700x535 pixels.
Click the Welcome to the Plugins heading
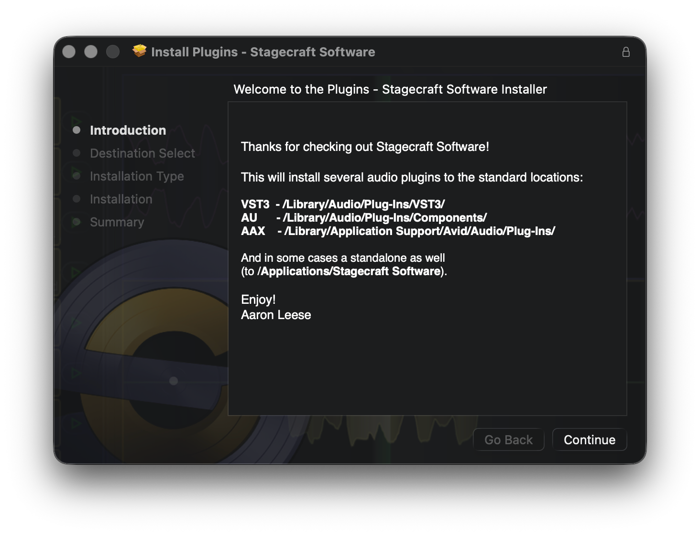click(x=390, y=89)
